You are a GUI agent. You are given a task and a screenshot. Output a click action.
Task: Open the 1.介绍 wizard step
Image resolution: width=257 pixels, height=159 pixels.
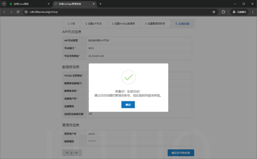71,23
